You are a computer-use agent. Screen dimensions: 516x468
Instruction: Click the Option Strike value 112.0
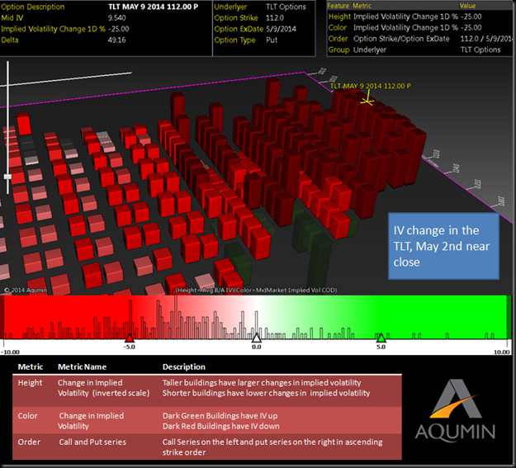[x=275, y=18]
